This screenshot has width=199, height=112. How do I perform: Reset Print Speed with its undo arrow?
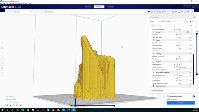point(177,35)
